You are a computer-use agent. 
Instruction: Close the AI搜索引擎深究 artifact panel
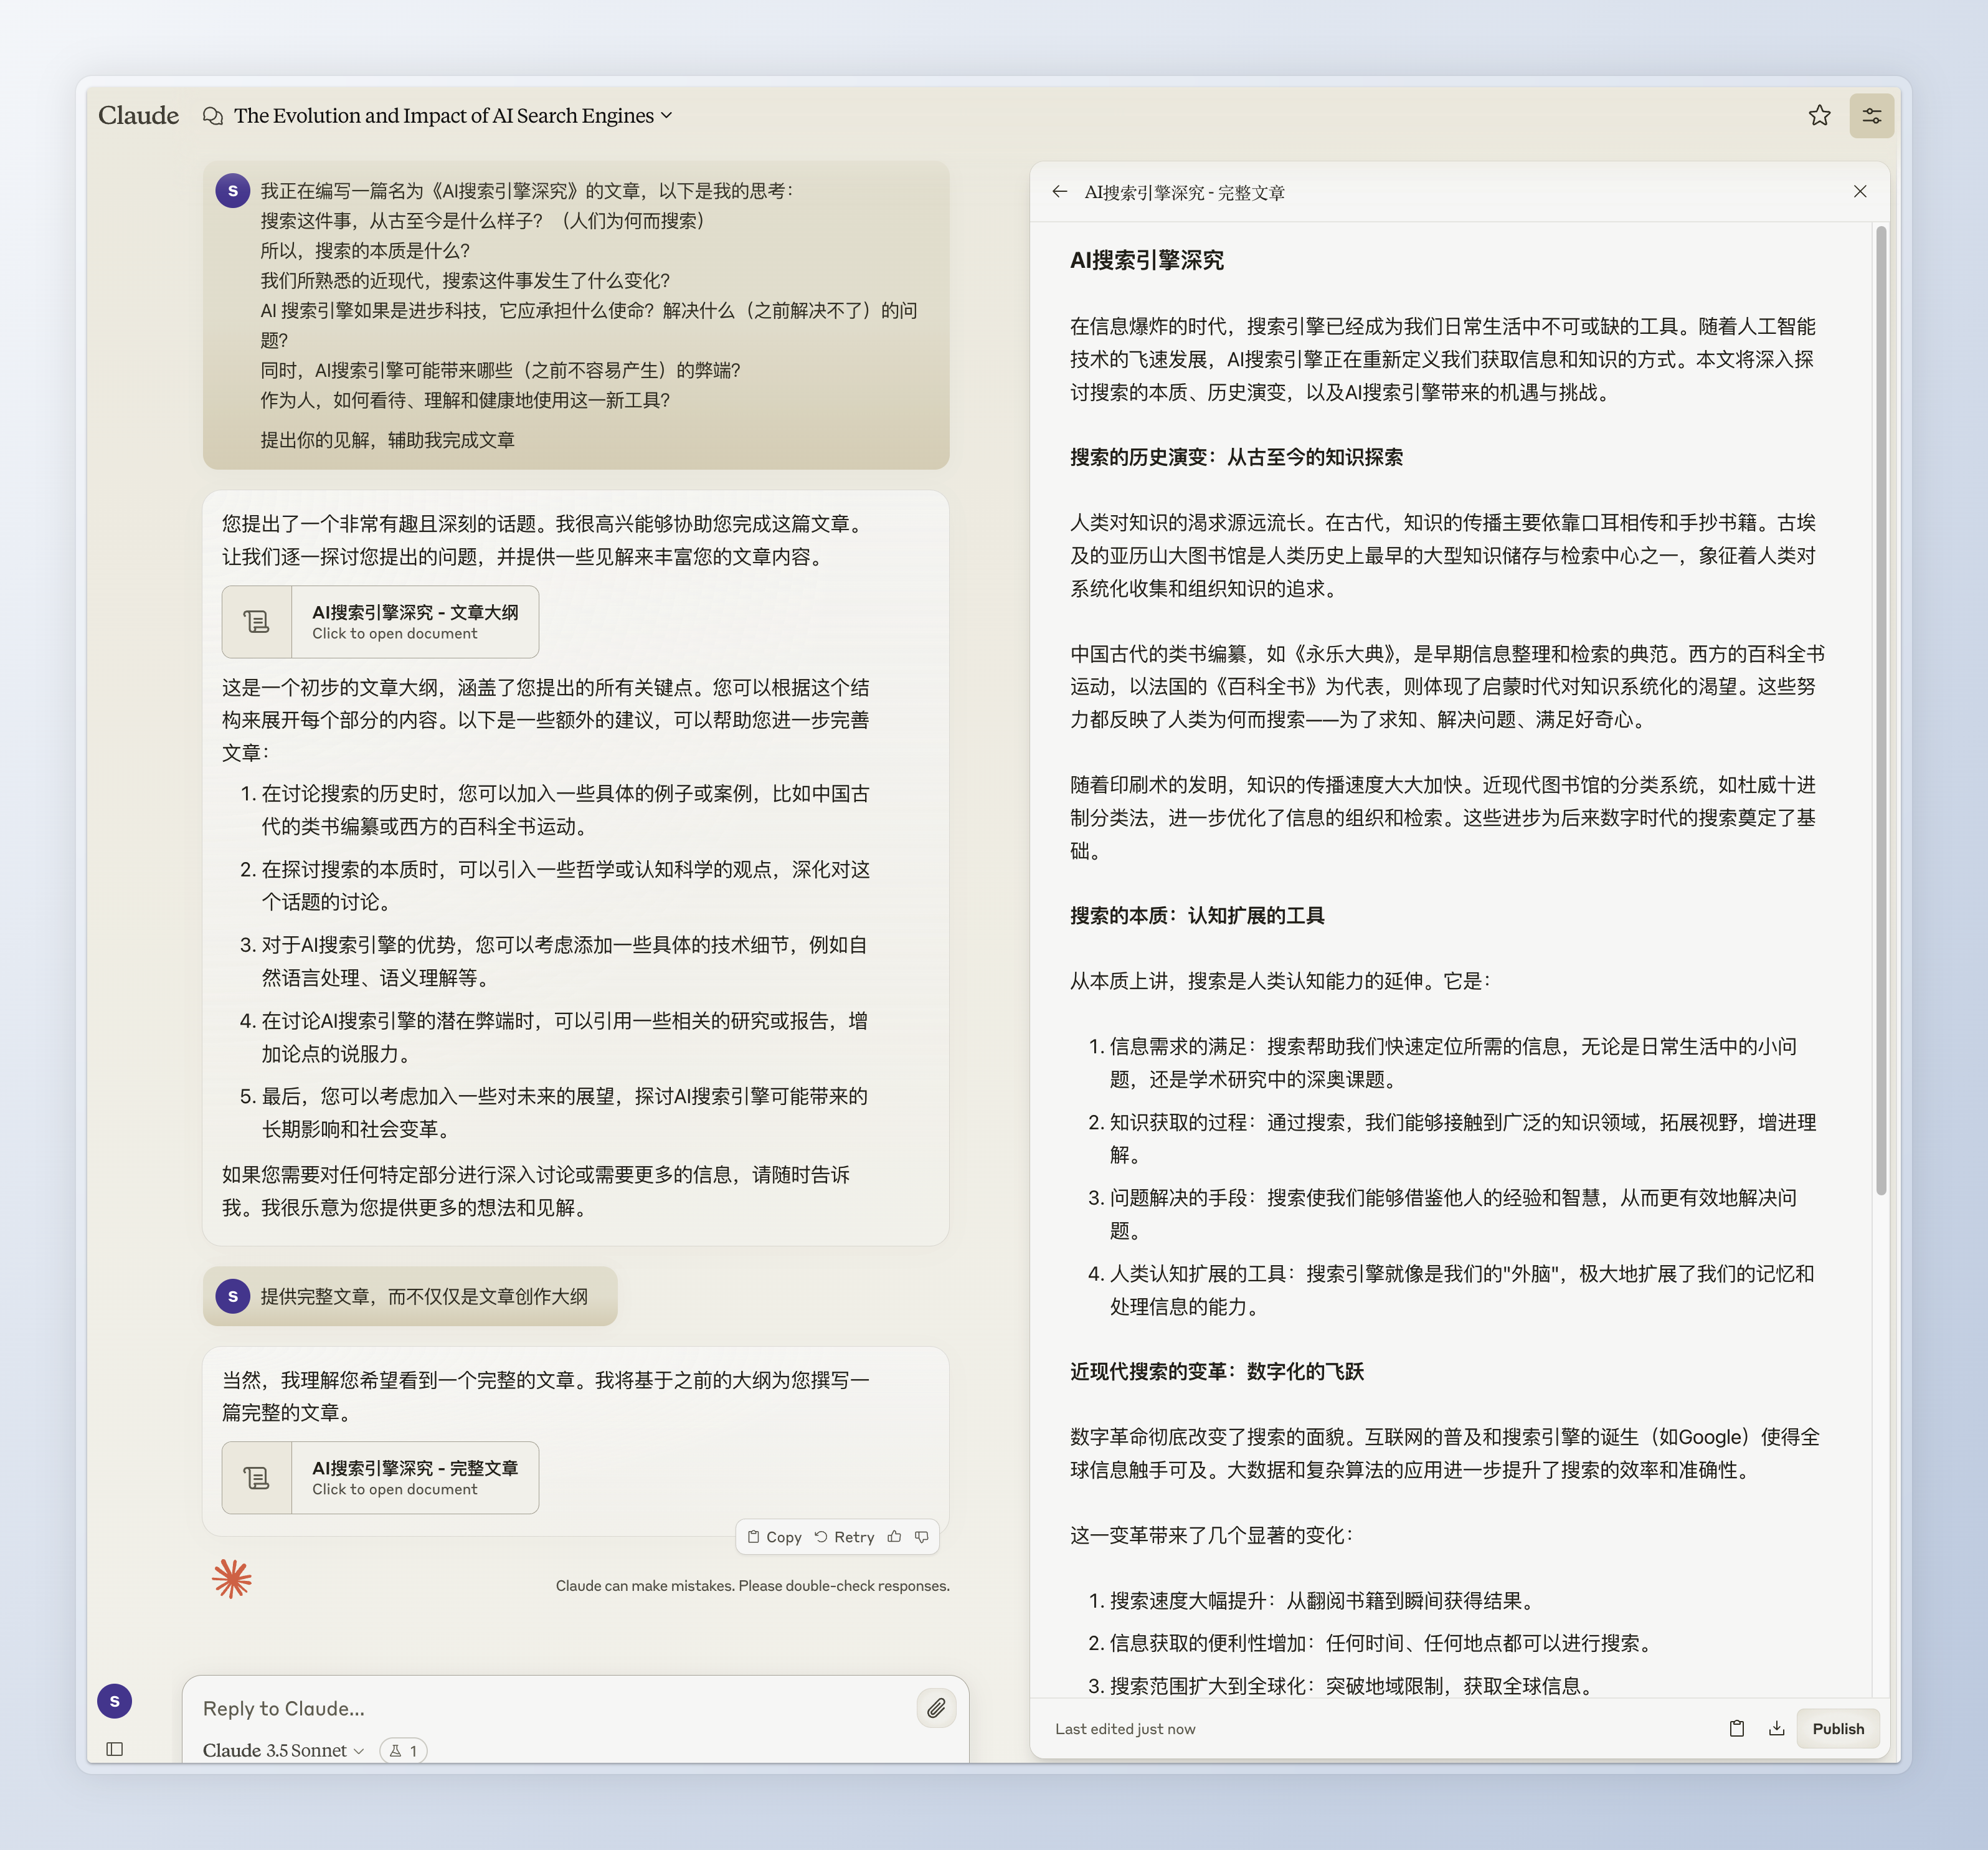click(x=1859, y=192)
